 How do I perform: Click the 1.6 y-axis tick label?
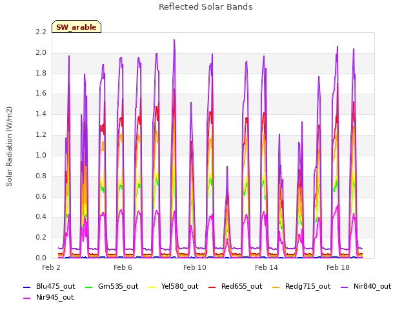(x=41, y=93)
